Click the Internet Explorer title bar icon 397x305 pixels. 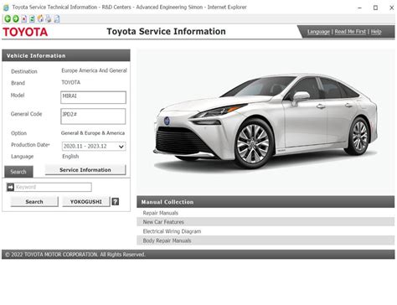coord(6,8)
